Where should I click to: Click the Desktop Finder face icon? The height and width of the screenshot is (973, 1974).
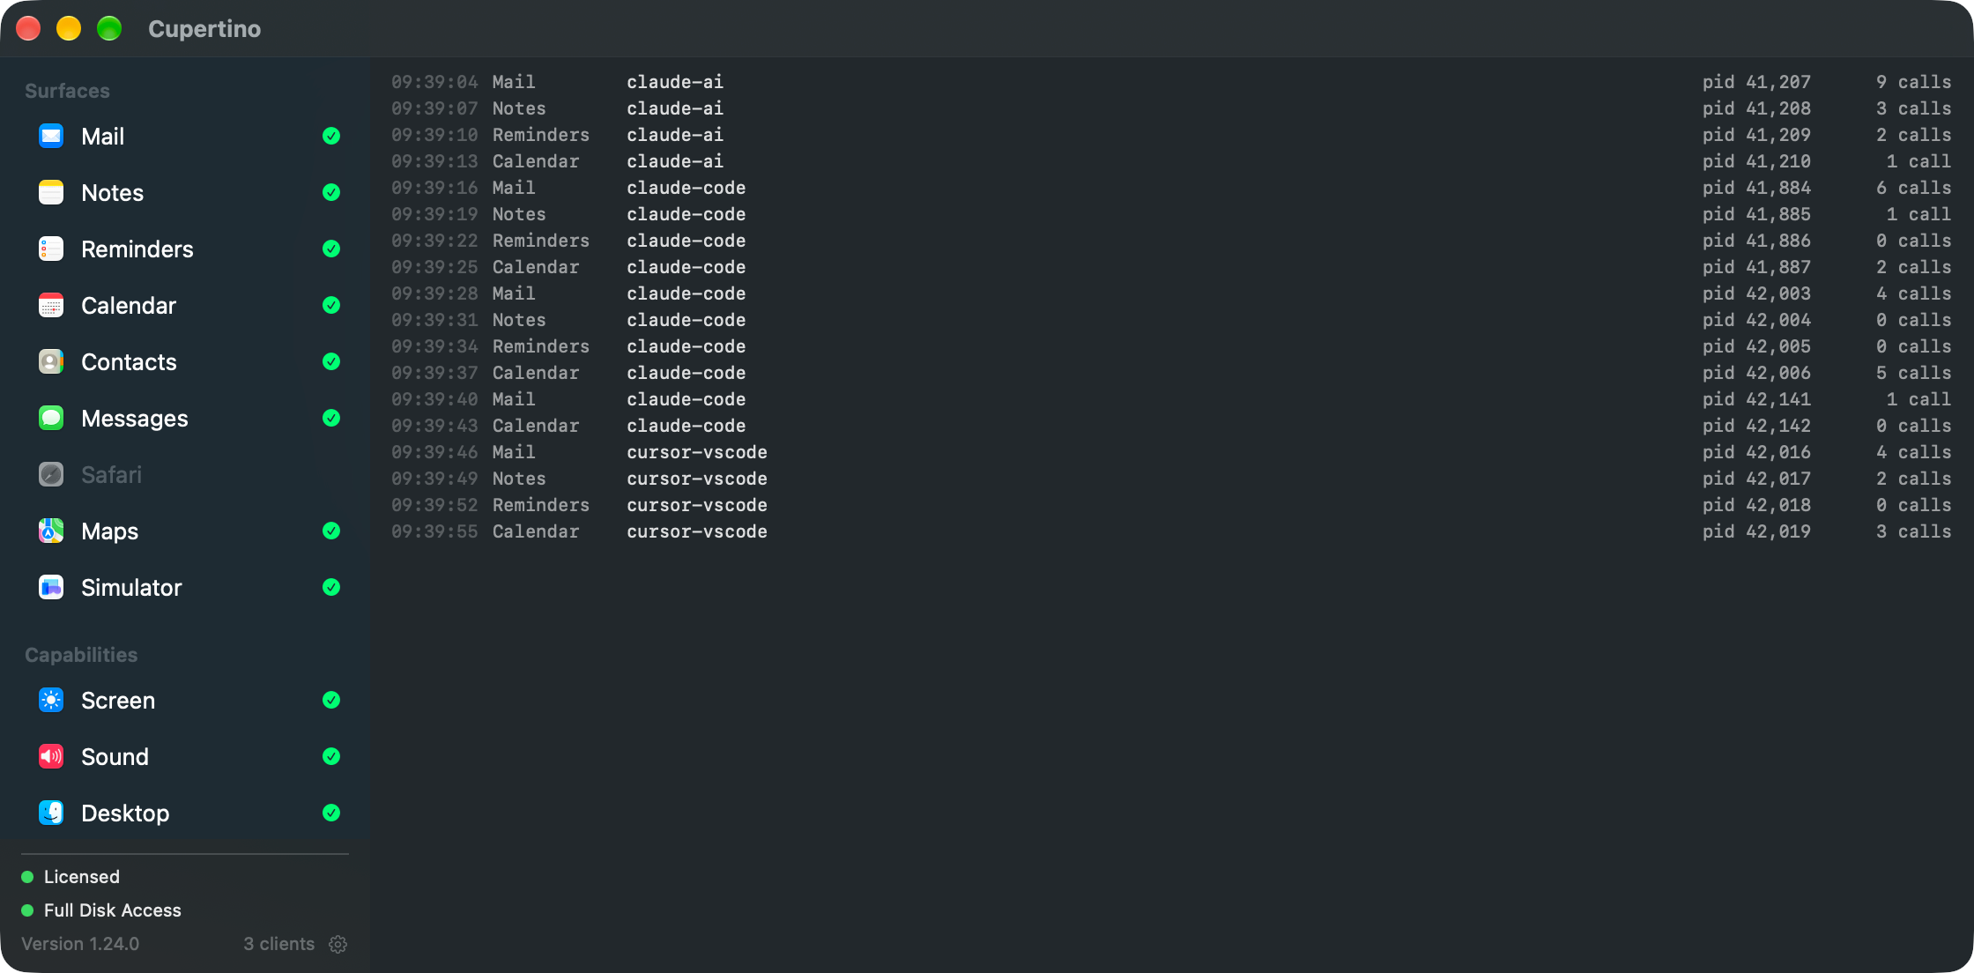coord(51,813)
